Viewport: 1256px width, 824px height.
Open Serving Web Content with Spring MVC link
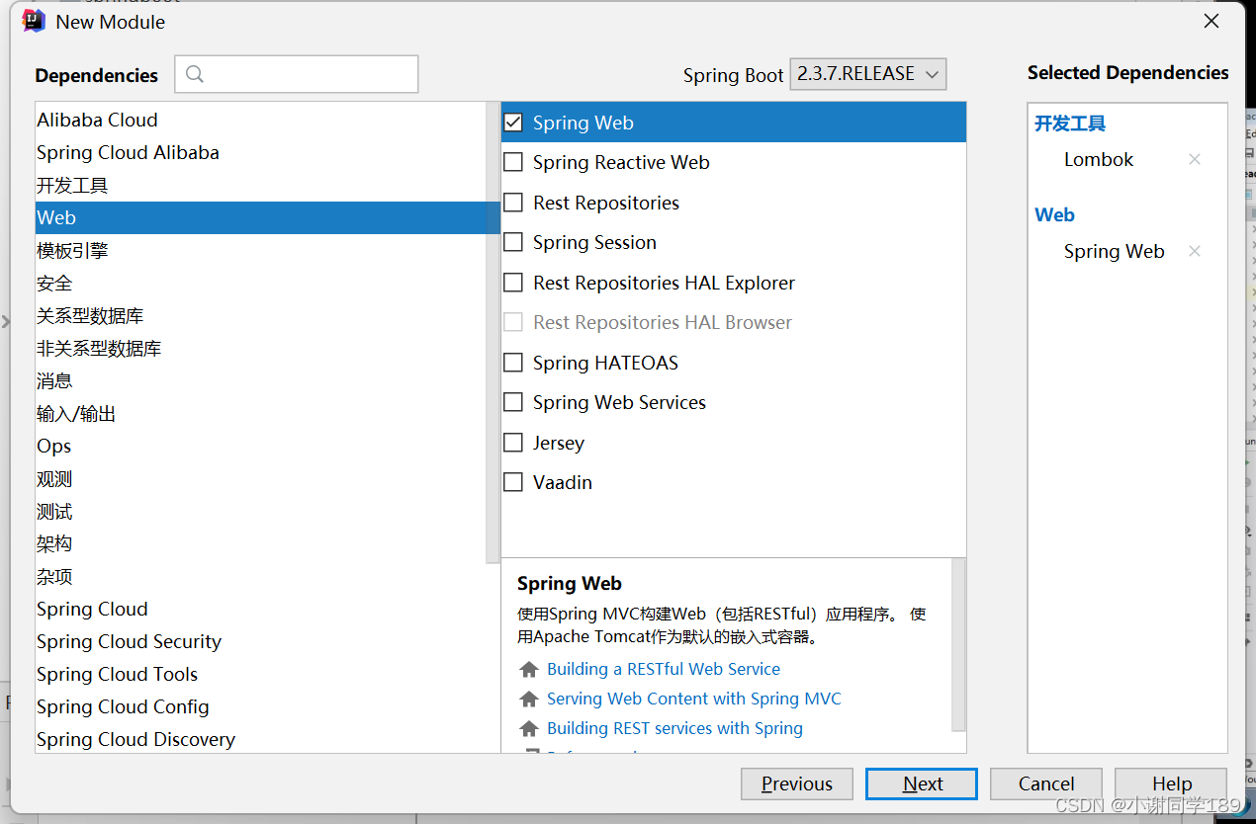(694, 699)
